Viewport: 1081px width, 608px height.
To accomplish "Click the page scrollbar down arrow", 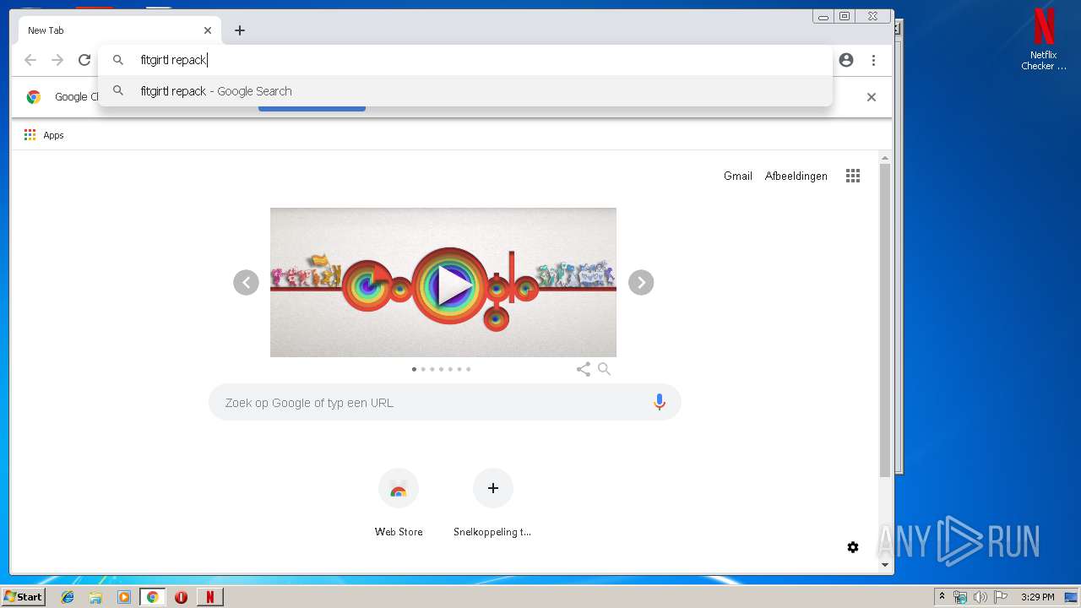I will [x=885, y=564].
